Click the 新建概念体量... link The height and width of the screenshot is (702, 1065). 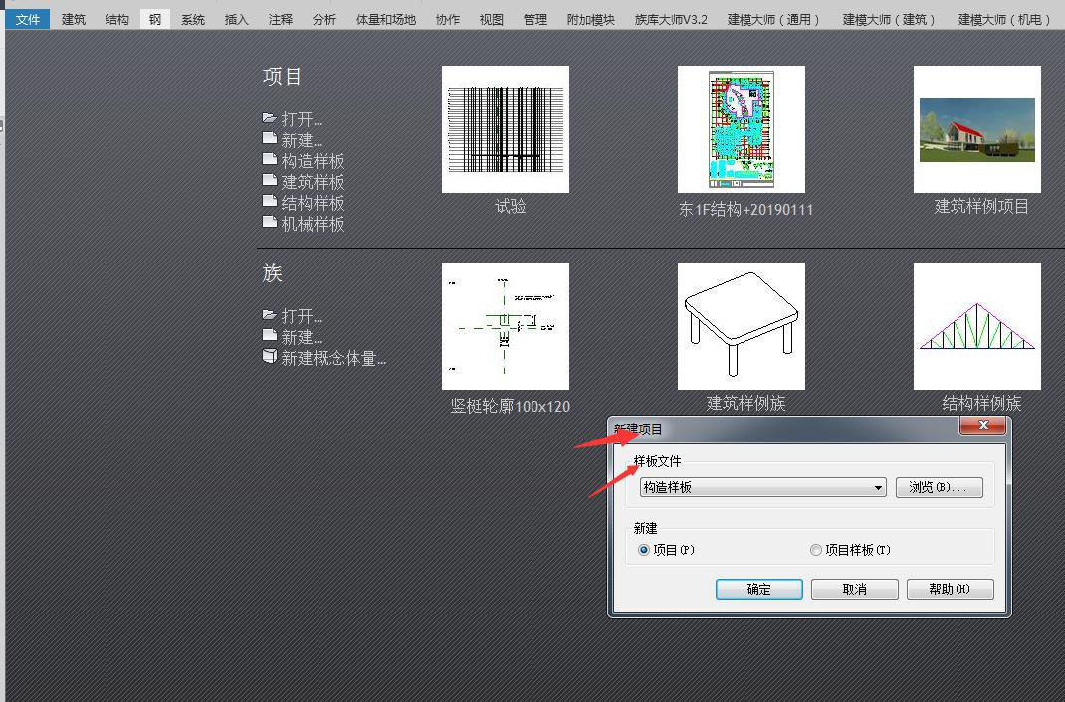point(333,358)
